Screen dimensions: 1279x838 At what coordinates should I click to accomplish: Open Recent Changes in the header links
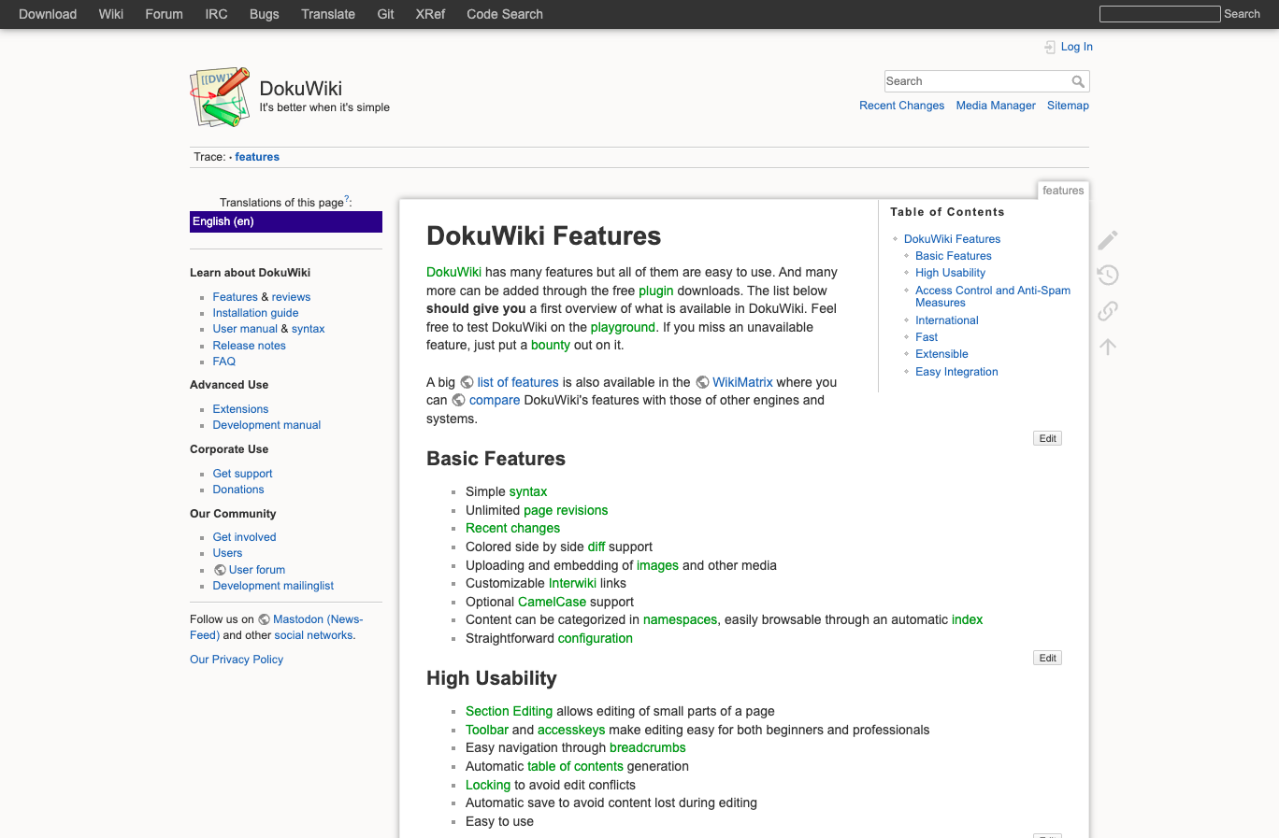coord(901,106)
